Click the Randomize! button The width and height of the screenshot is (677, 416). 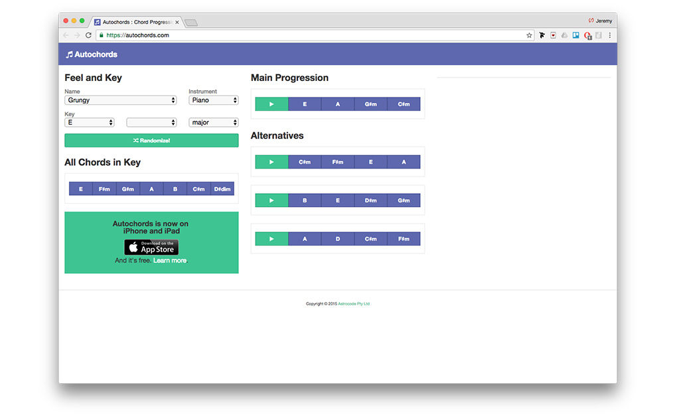coord(151,141)
